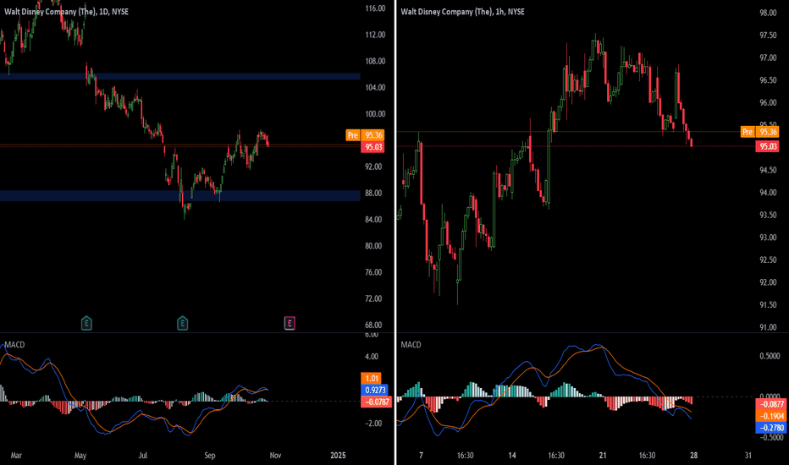Click the '14' date label on hourly axis

pyautogui.click(x=511, y=456)
